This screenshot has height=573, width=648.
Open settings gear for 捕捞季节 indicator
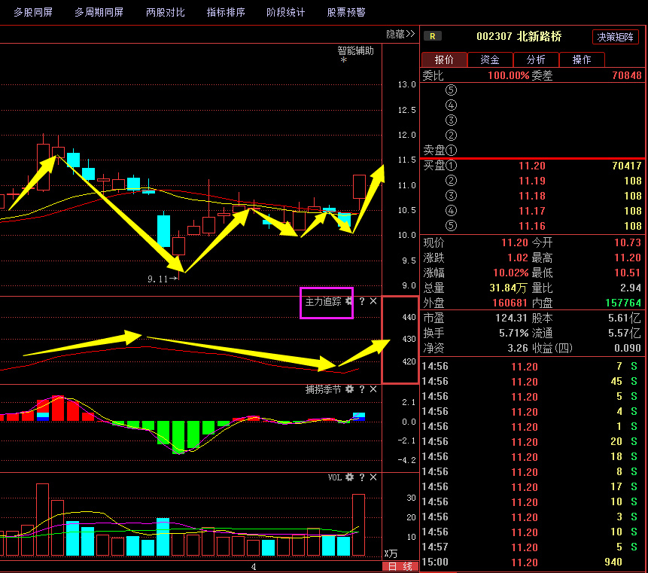349,389
